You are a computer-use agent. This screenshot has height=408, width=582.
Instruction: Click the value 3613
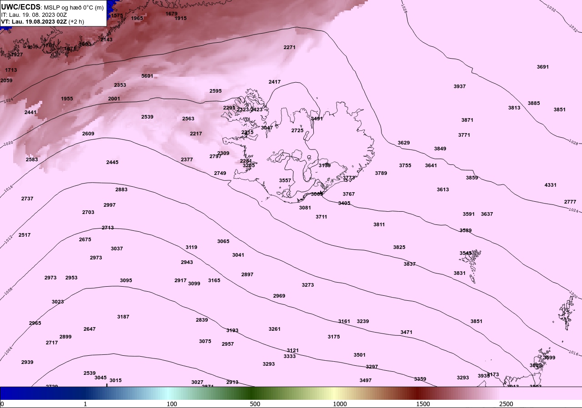443,189
